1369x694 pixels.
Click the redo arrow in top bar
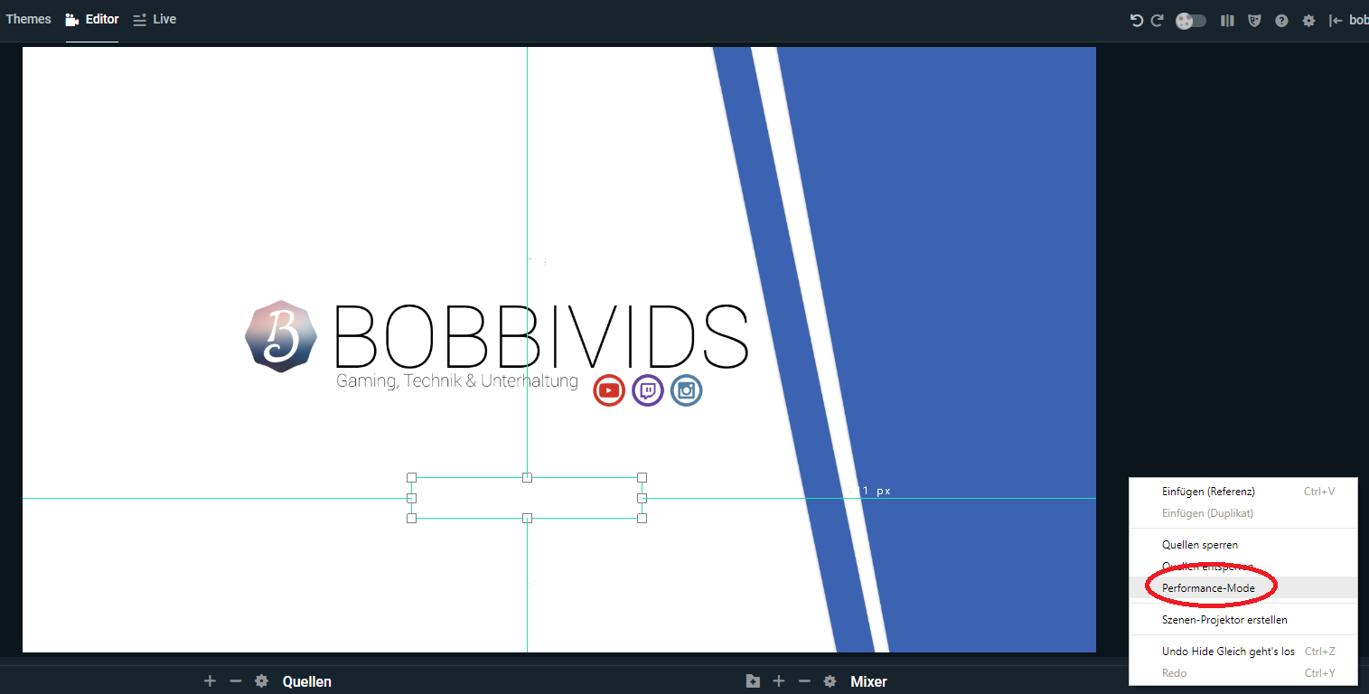click(1157, 20)
